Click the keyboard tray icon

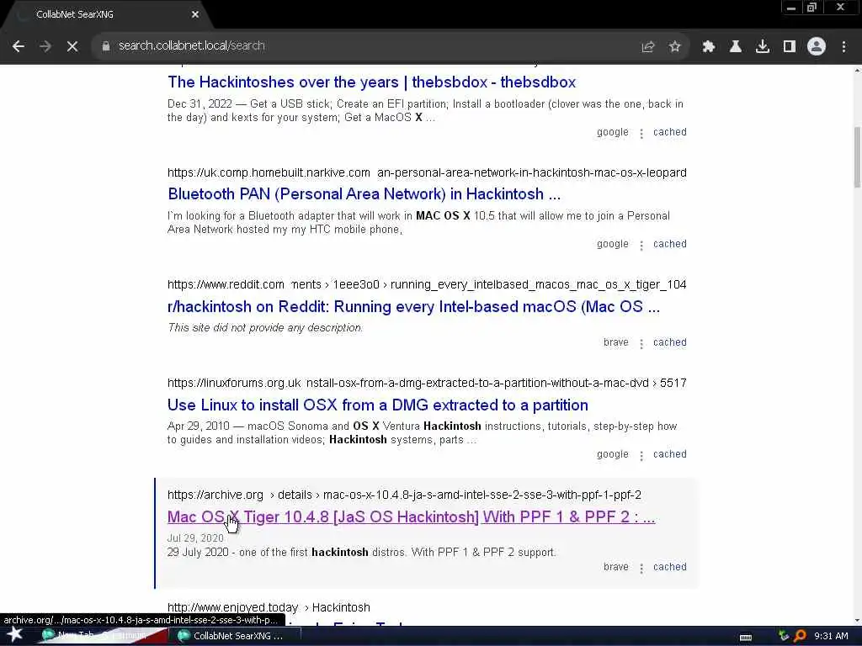[x=746, y=637]
